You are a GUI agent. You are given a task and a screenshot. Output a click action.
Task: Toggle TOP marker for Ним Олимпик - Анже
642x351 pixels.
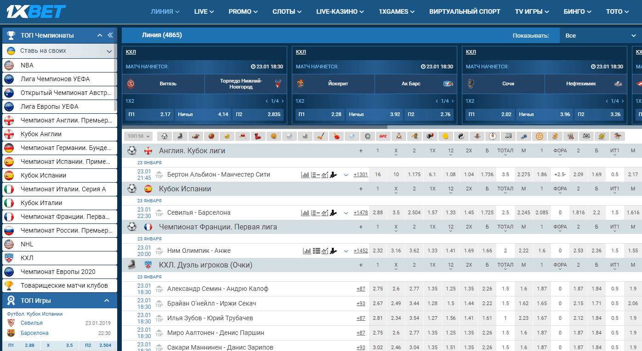159,251
